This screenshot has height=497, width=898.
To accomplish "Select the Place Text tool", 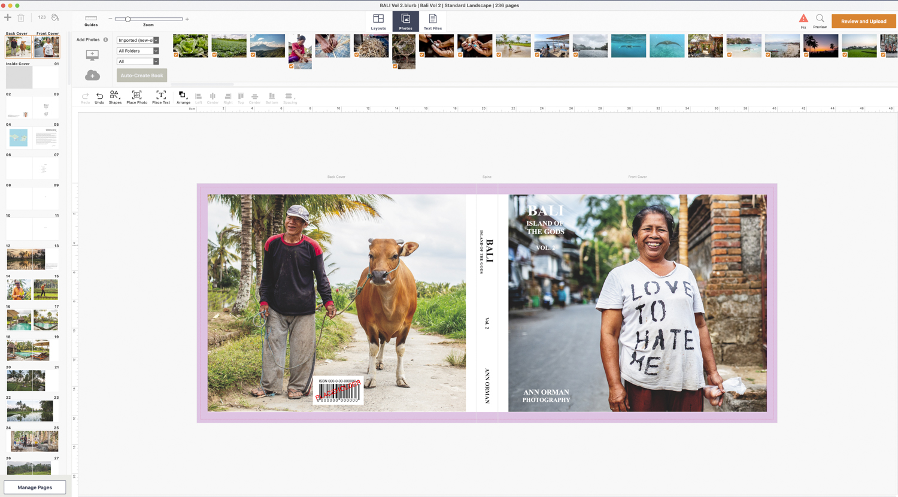I will 160,97.
